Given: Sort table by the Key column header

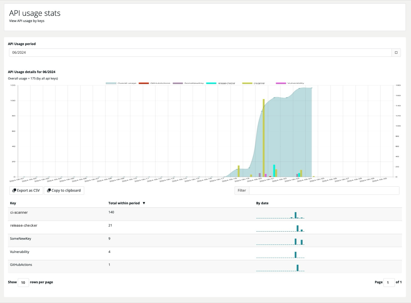Looking at the screenshot, I should pyautogui.click(x=13, y=203).
